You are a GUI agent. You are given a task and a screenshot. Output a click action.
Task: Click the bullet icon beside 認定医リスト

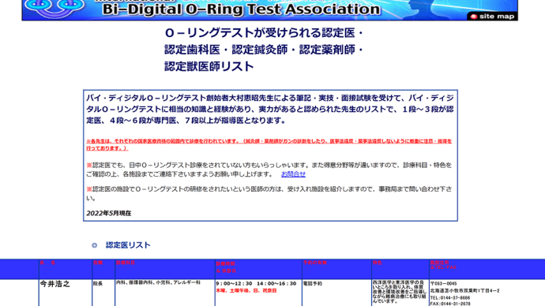tap(94, 245)
